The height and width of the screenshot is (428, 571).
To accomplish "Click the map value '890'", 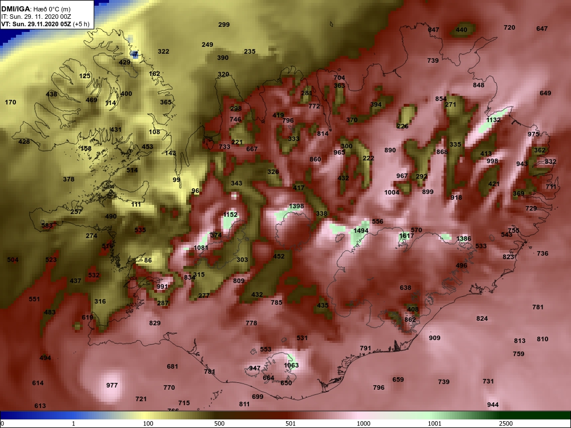I will coord(389,150).
